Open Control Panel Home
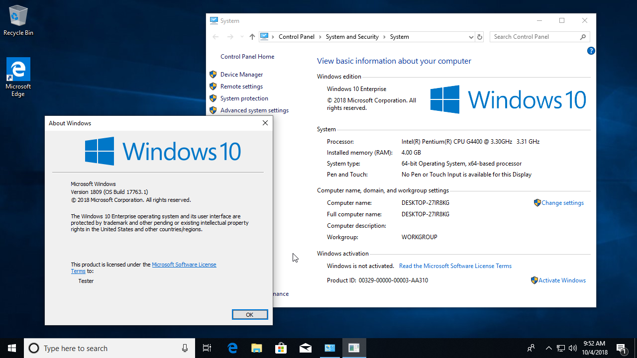The height and width of the screenshot is (358, 637). 247,57
